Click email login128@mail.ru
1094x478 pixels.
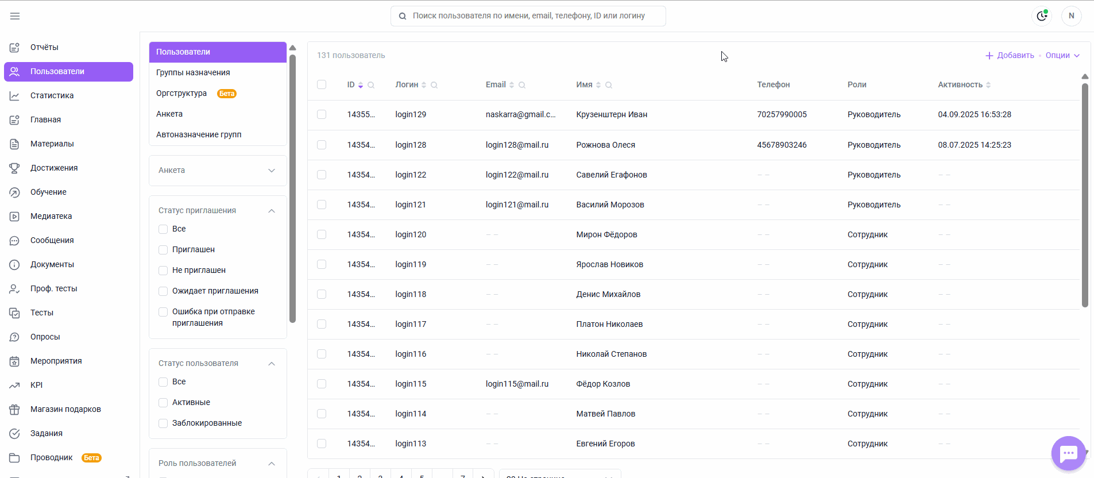tap(517, 145)
